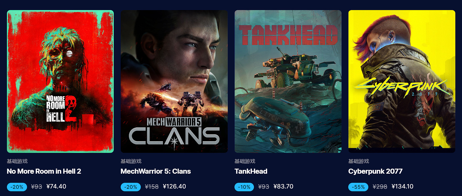The height and width of the screenshot is (196, 462).
Task: Click the crossed-out ¥298 price under Cyberpunk 2077
Action: click(x=379, y=186)
